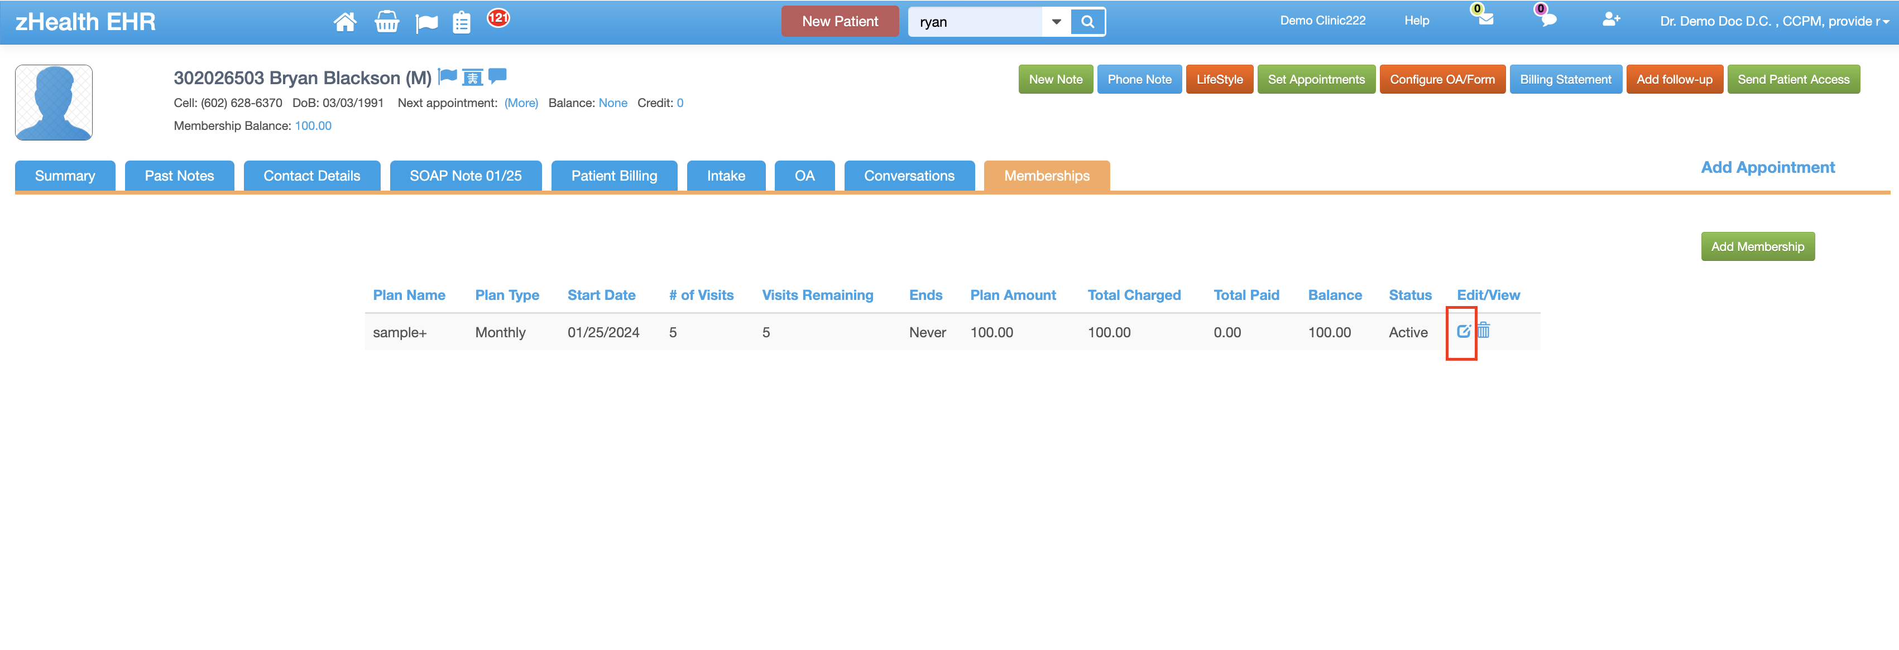Click Set Appointments button
Image resolution: width=1899 pixels, height=650 pixels.
[x=1316, y=80]
